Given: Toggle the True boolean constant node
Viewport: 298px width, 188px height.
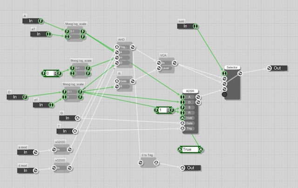Looking at the screenshot, I should [x=189, y=149].
